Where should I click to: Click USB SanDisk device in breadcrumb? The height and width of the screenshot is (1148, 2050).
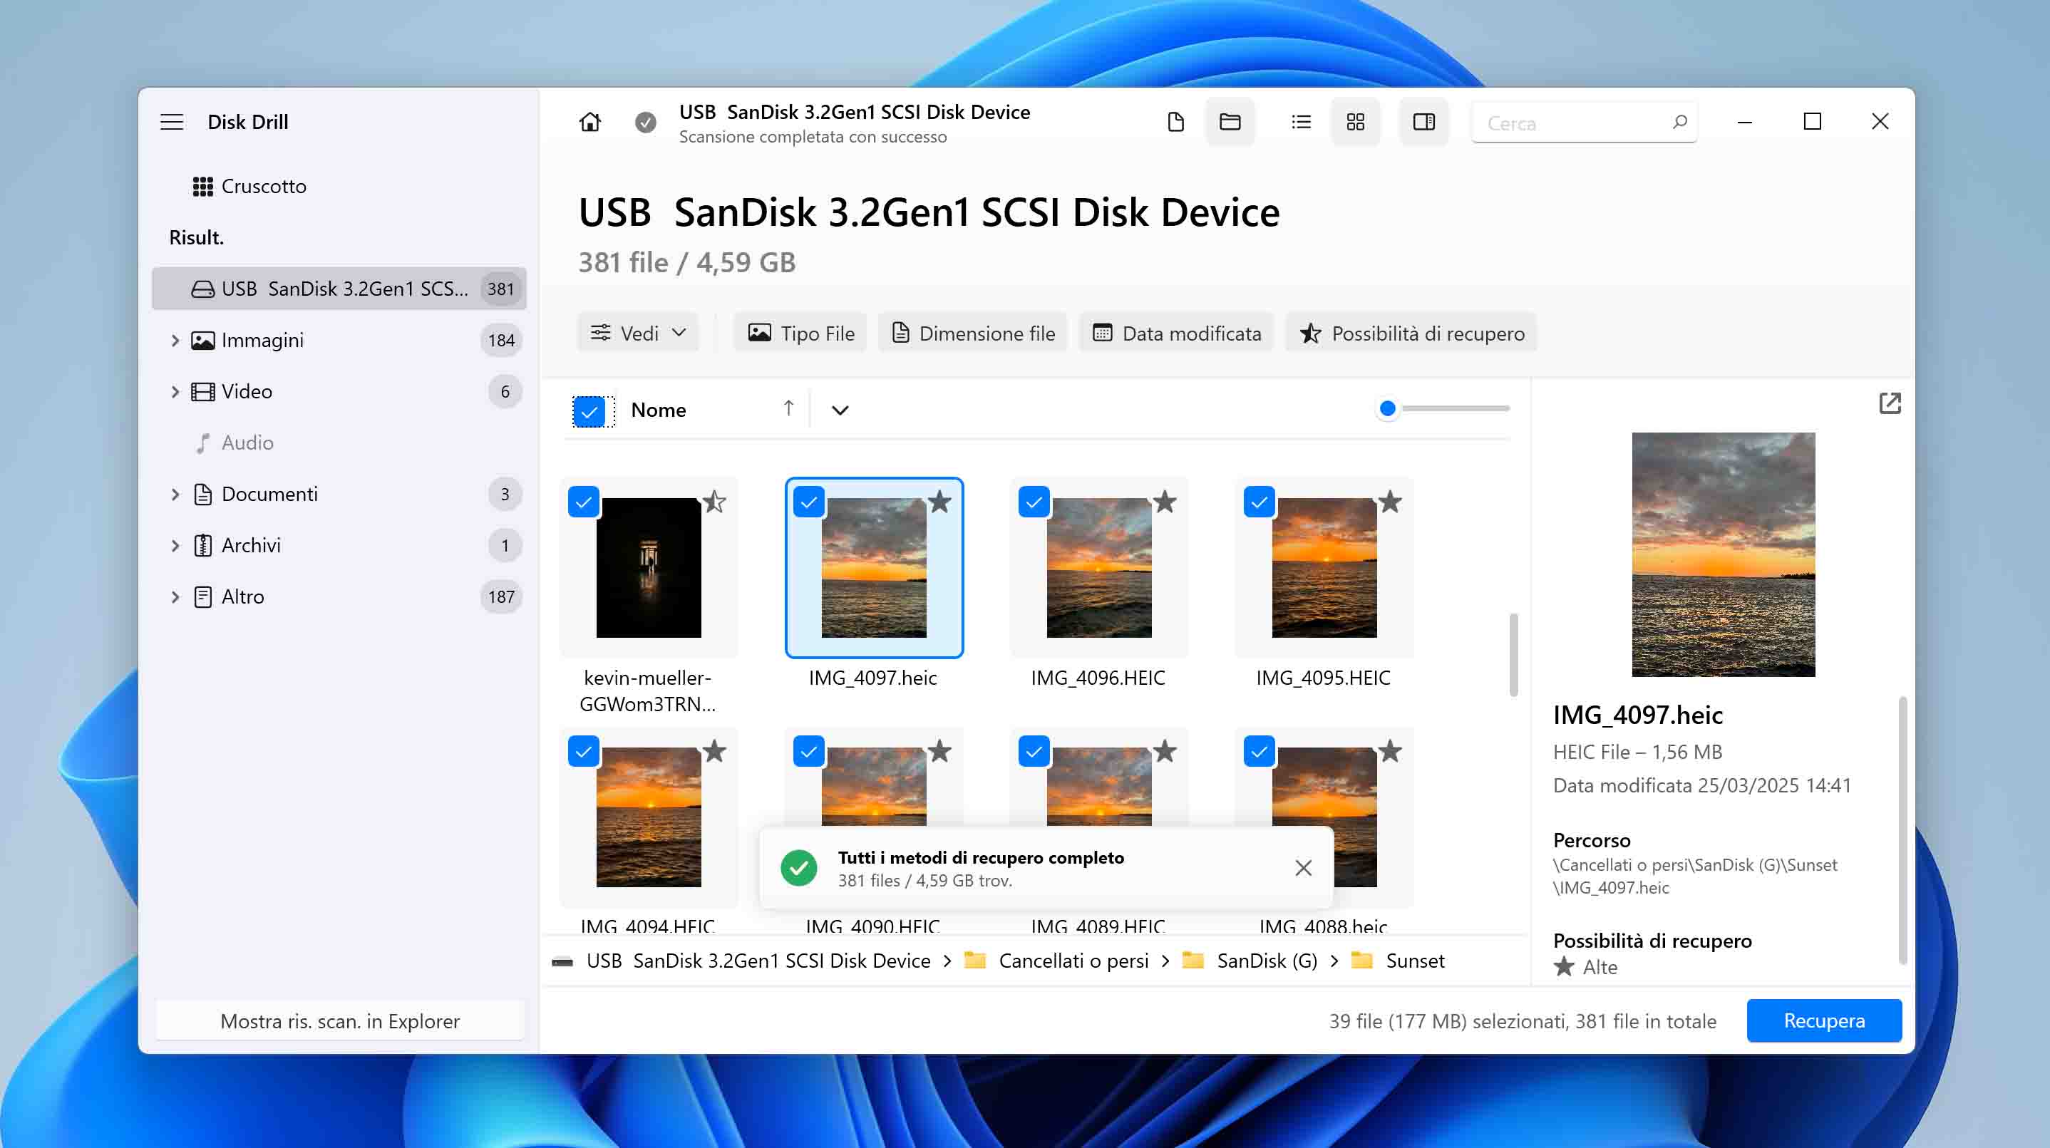click(758, 961)
